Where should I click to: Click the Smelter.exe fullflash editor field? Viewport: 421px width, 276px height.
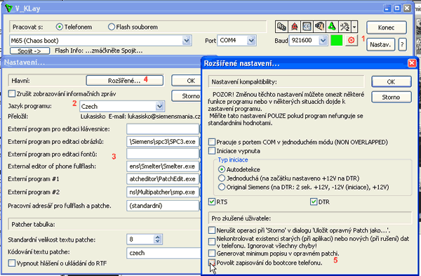tap(163, 166)
